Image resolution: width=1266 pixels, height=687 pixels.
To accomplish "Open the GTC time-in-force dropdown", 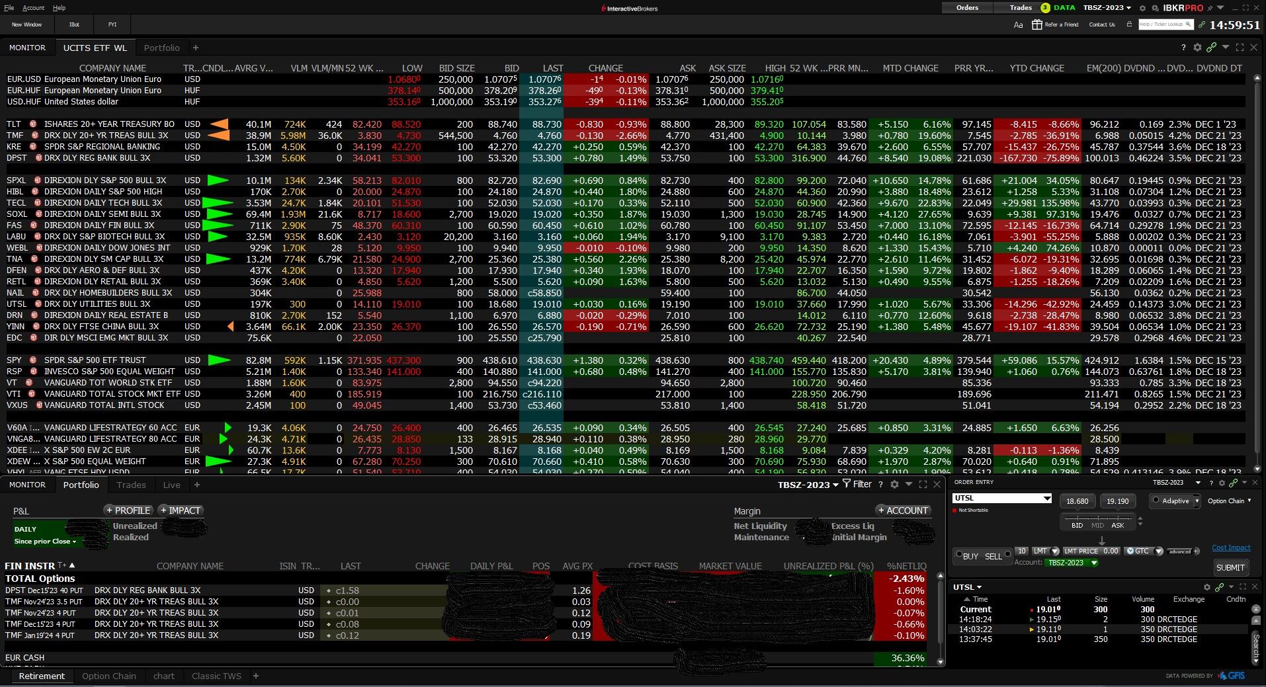I will coord(1159,551).
